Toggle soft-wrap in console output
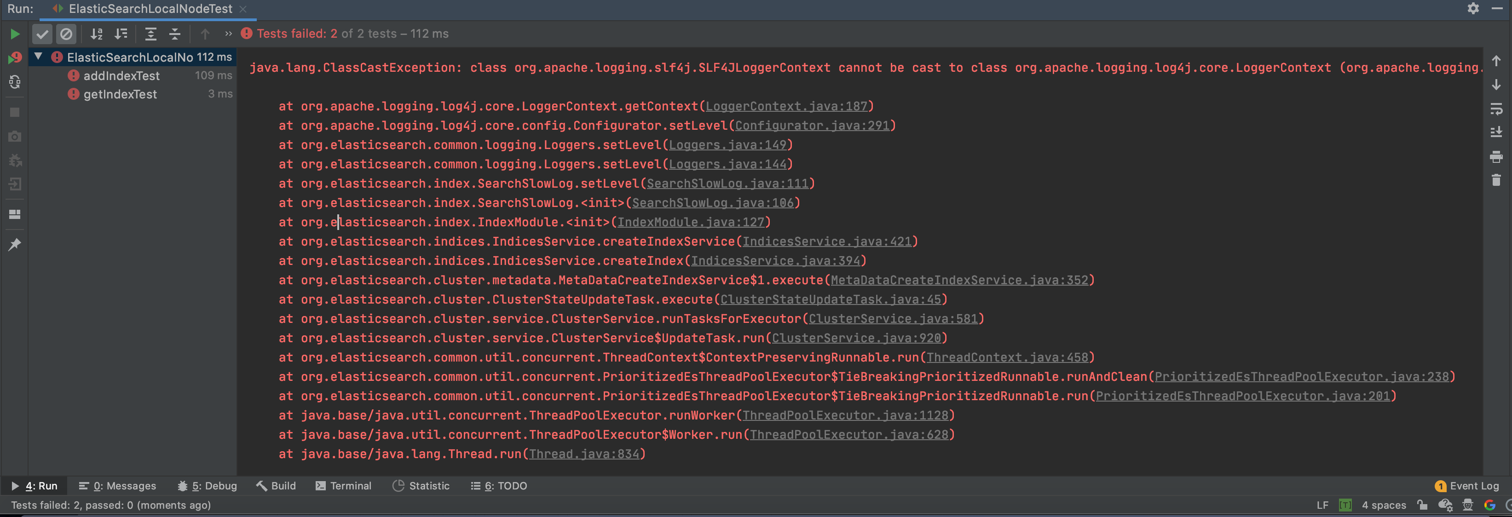 [x=1496, y=109]
